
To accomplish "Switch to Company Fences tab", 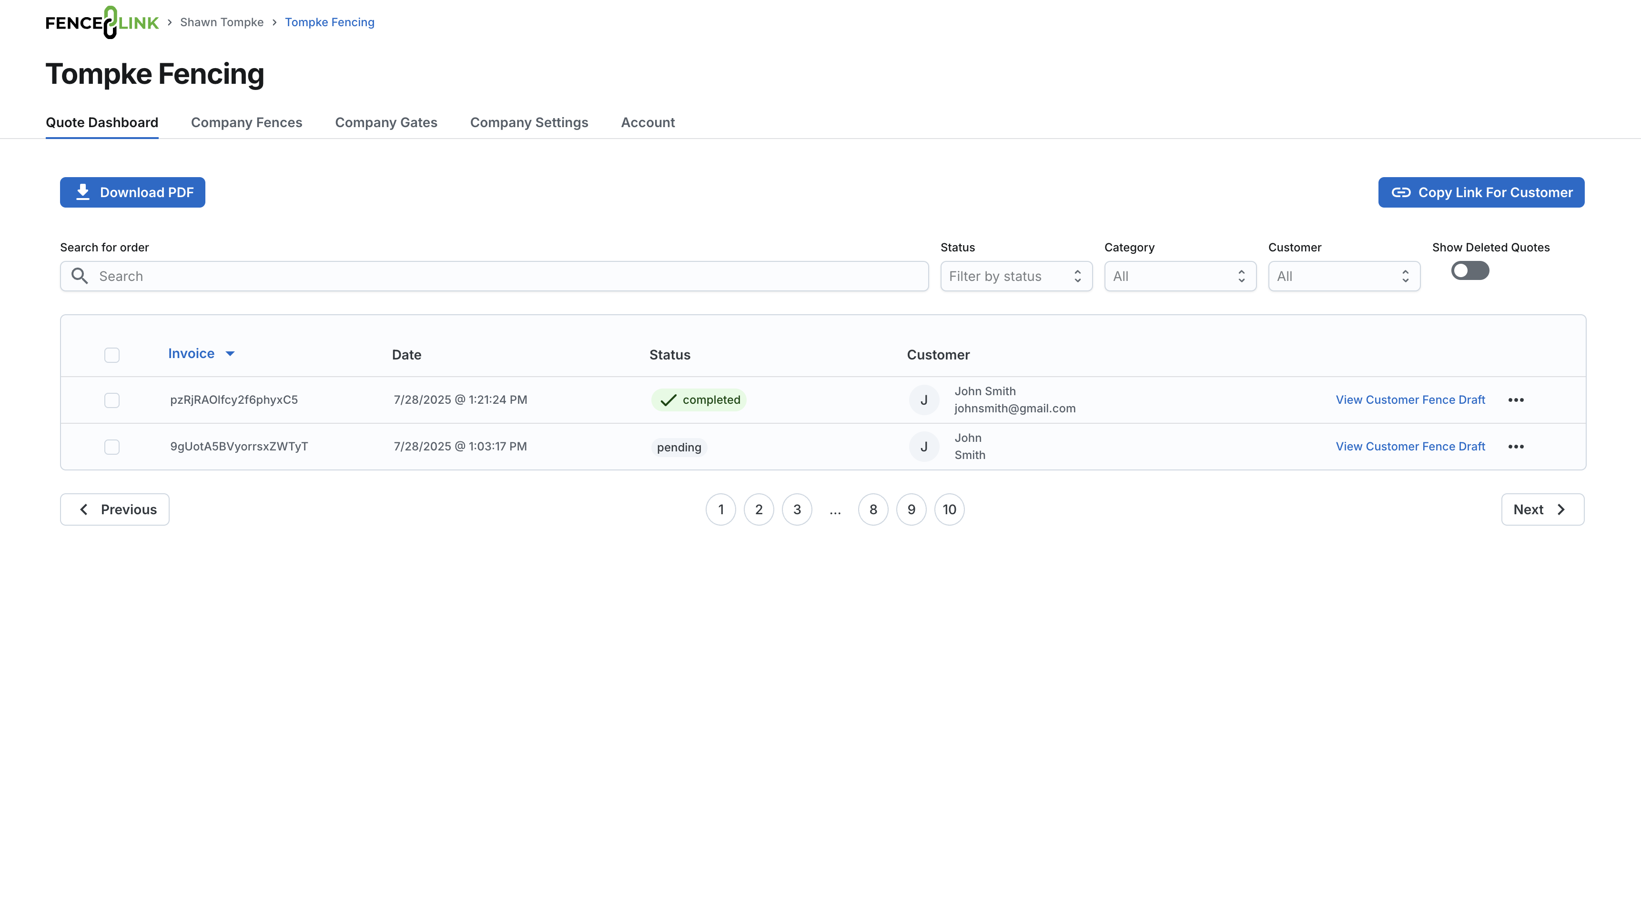I will (246, 122).
